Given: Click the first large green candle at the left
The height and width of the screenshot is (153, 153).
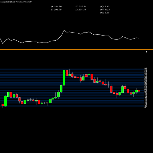Looking at the screenshot, I should (x=6, y=101).
